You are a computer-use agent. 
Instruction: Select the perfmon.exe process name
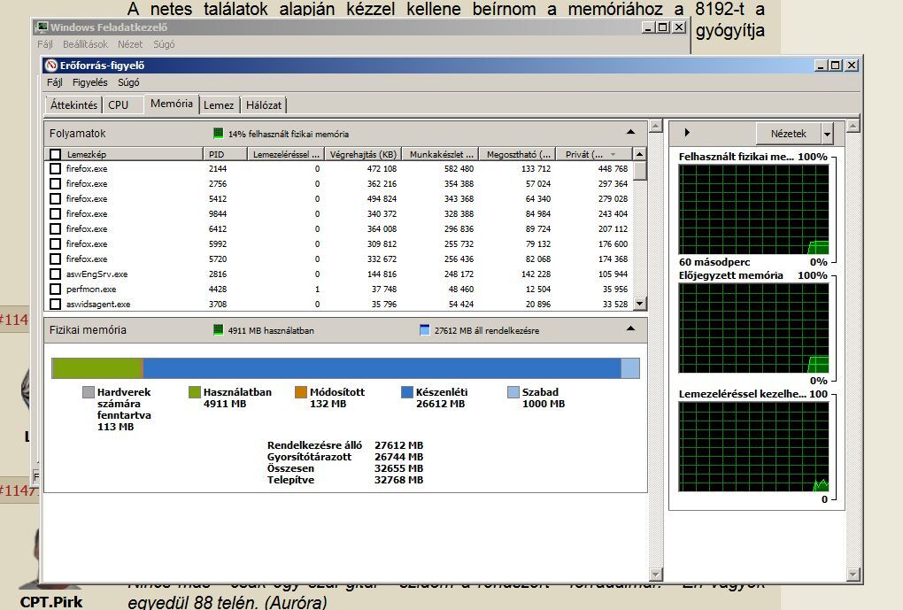tap(91, 290)
